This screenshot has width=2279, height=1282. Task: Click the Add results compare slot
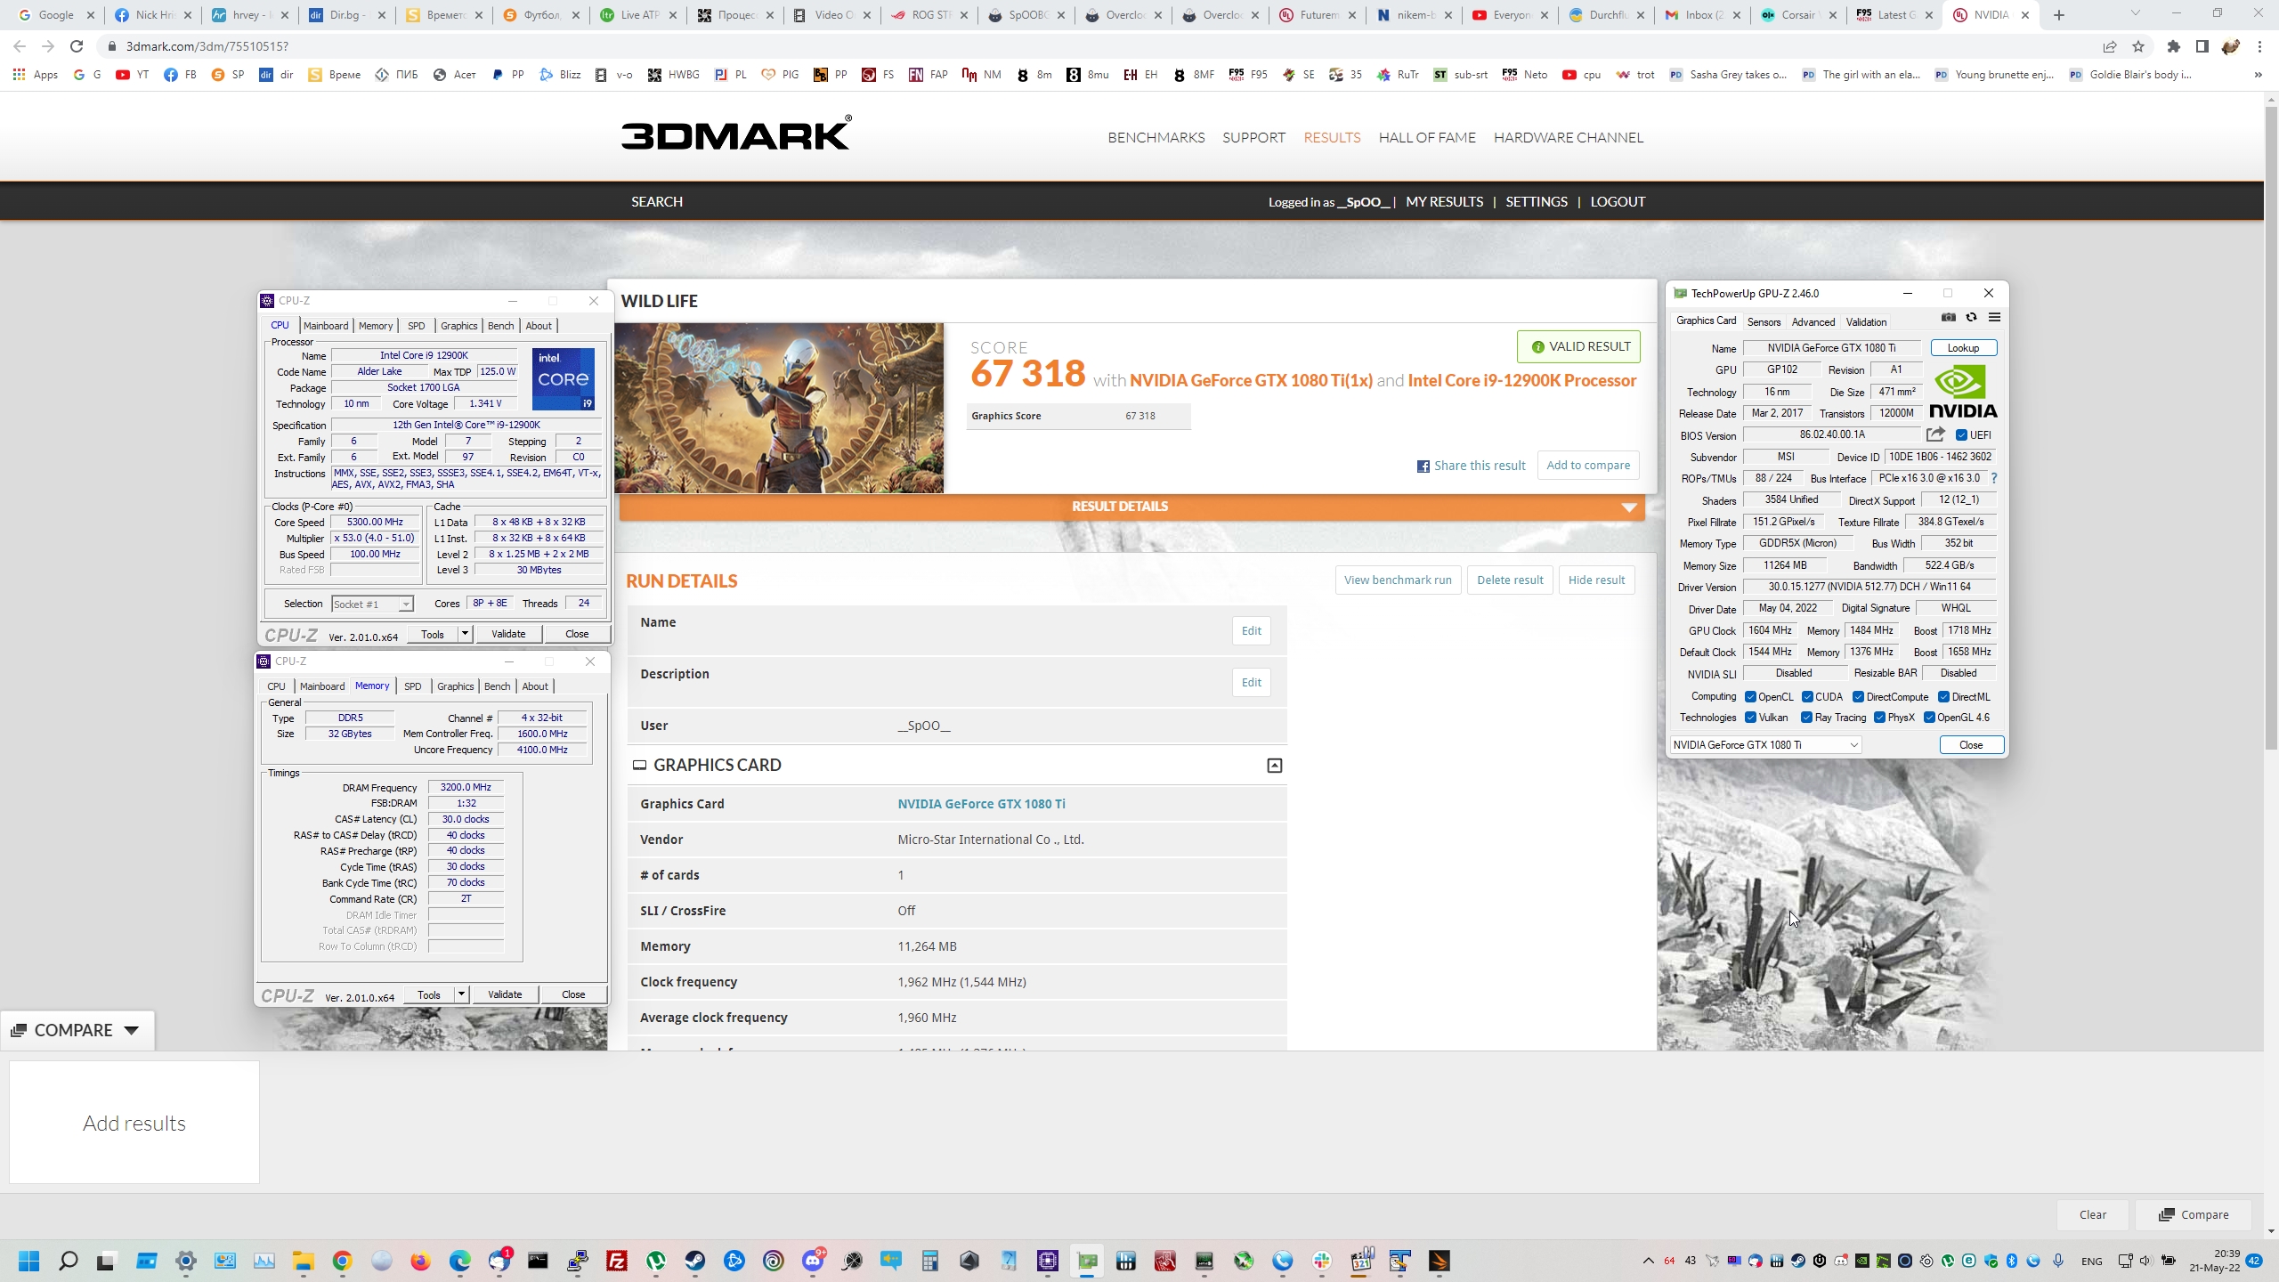pyautogui.click(x=134, y=1123)
